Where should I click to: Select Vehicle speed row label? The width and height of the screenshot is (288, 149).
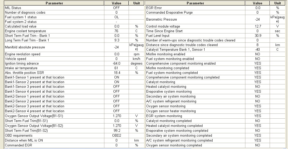pyautogui.click(x=15, y=59)
